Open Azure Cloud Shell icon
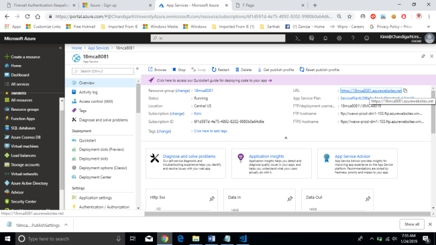The width and height of the screenshot is (436, 245). point(298,38)
